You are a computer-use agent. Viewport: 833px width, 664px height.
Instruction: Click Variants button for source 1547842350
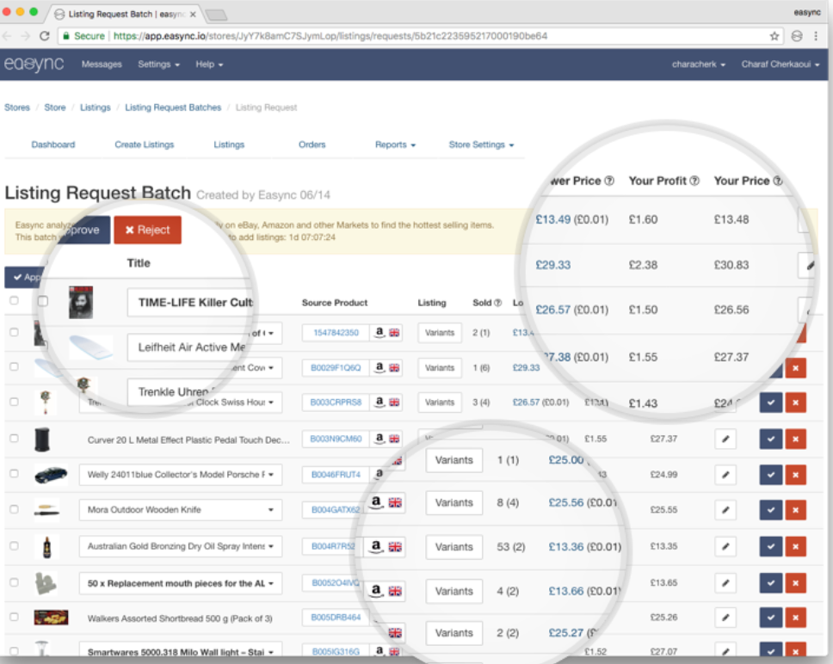coord(440,333)
